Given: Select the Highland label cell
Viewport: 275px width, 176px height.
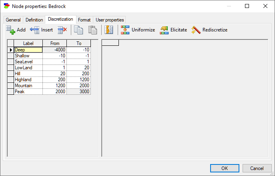Looking at the screenshot, I should pyautogui.click(x=28, y=80).
